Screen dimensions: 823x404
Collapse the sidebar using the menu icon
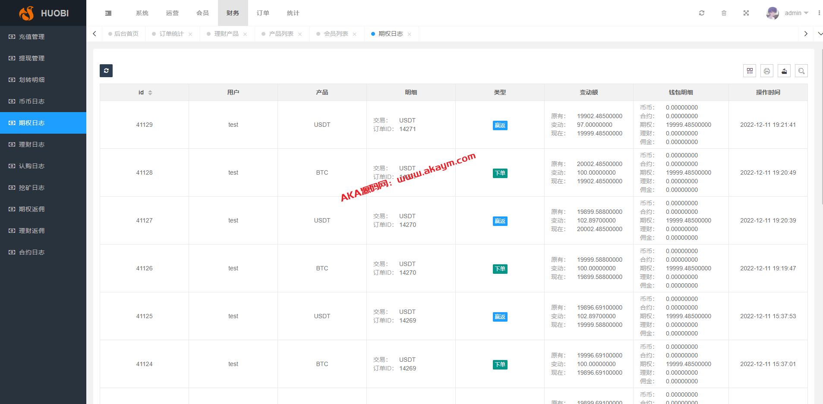pos(108,13)
